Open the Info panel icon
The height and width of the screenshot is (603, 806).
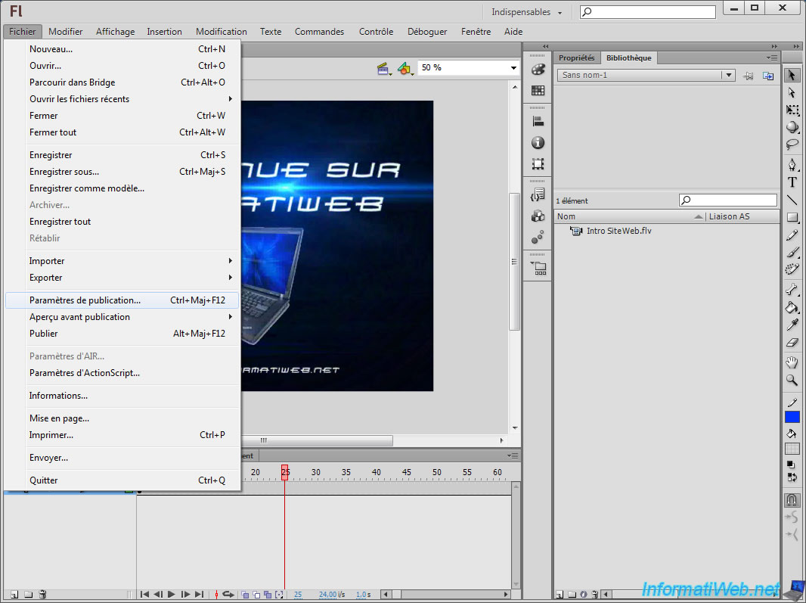538,142
